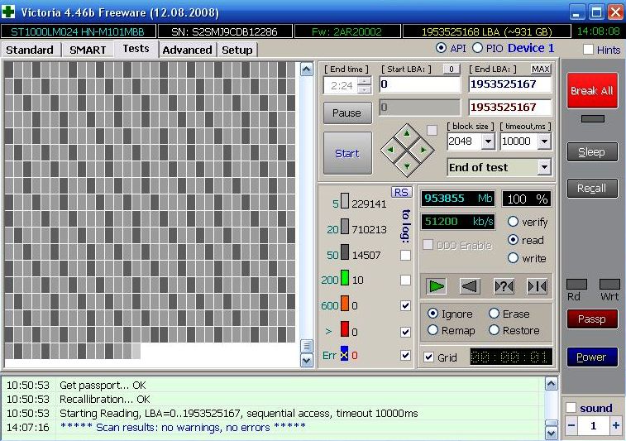Click the Start scan button
This screenshot has width=626, height=441.
tap(347, 153)
